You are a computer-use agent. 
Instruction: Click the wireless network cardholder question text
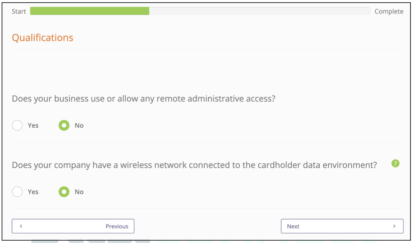[194, 165]
